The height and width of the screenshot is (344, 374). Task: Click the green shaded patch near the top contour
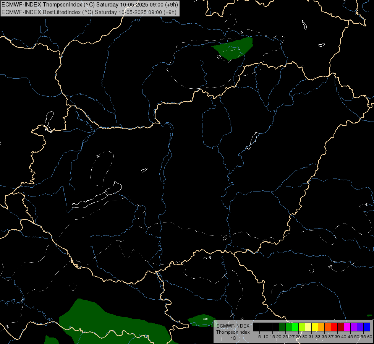click(x=233, y=49)
